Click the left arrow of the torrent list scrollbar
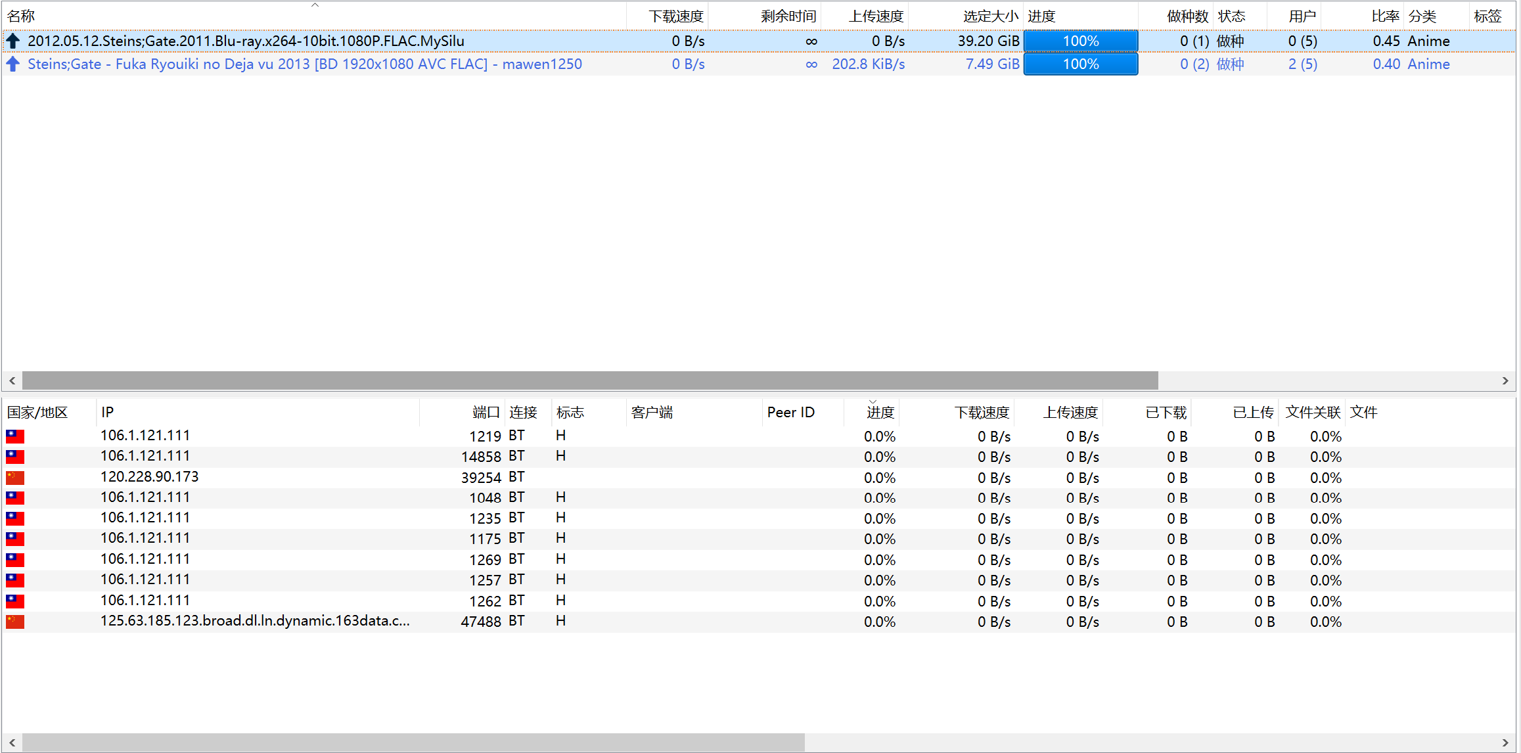Viewport: 1521px width, 753px height. point(12,380)
